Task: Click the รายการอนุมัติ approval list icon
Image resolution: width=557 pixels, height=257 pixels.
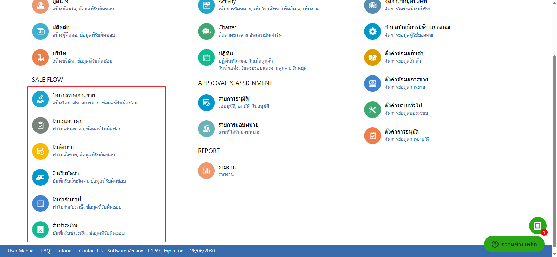Action: [x=206, y=103]
